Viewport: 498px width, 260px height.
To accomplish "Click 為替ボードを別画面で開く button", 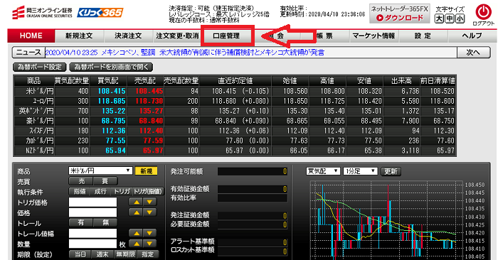I will click(111, 67).
